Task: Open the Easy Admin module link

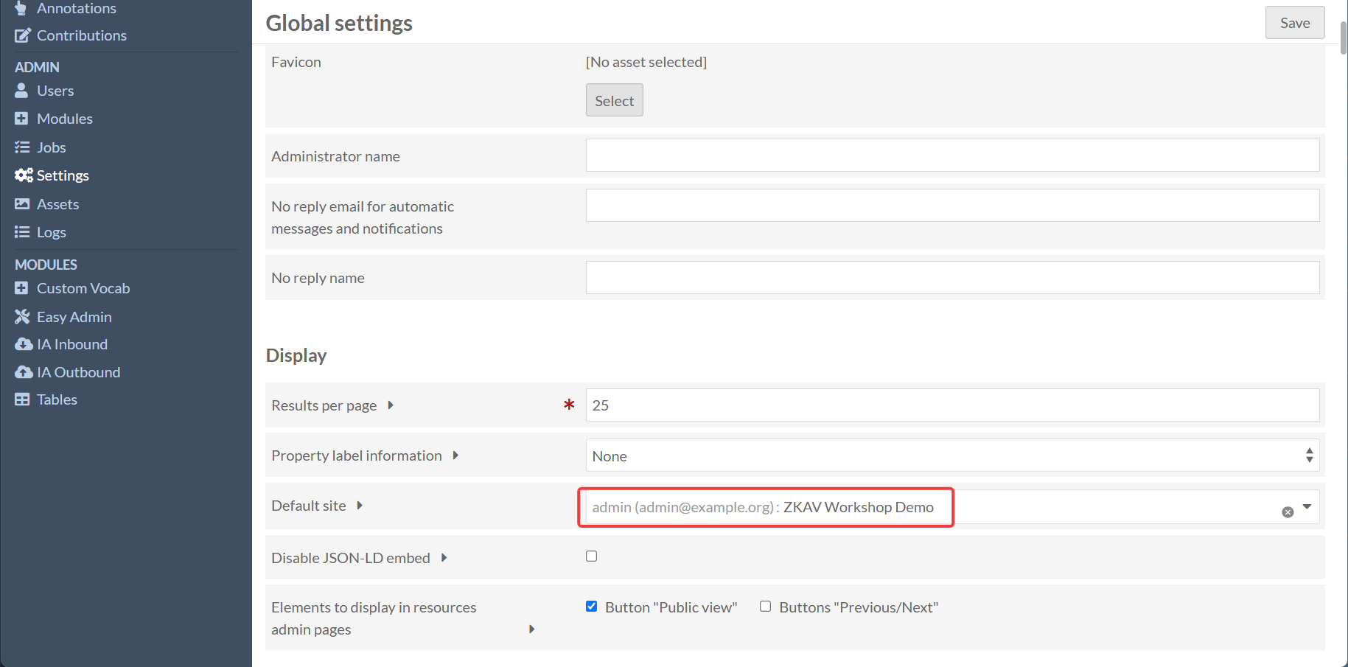Action: click(x=74, y=317)
